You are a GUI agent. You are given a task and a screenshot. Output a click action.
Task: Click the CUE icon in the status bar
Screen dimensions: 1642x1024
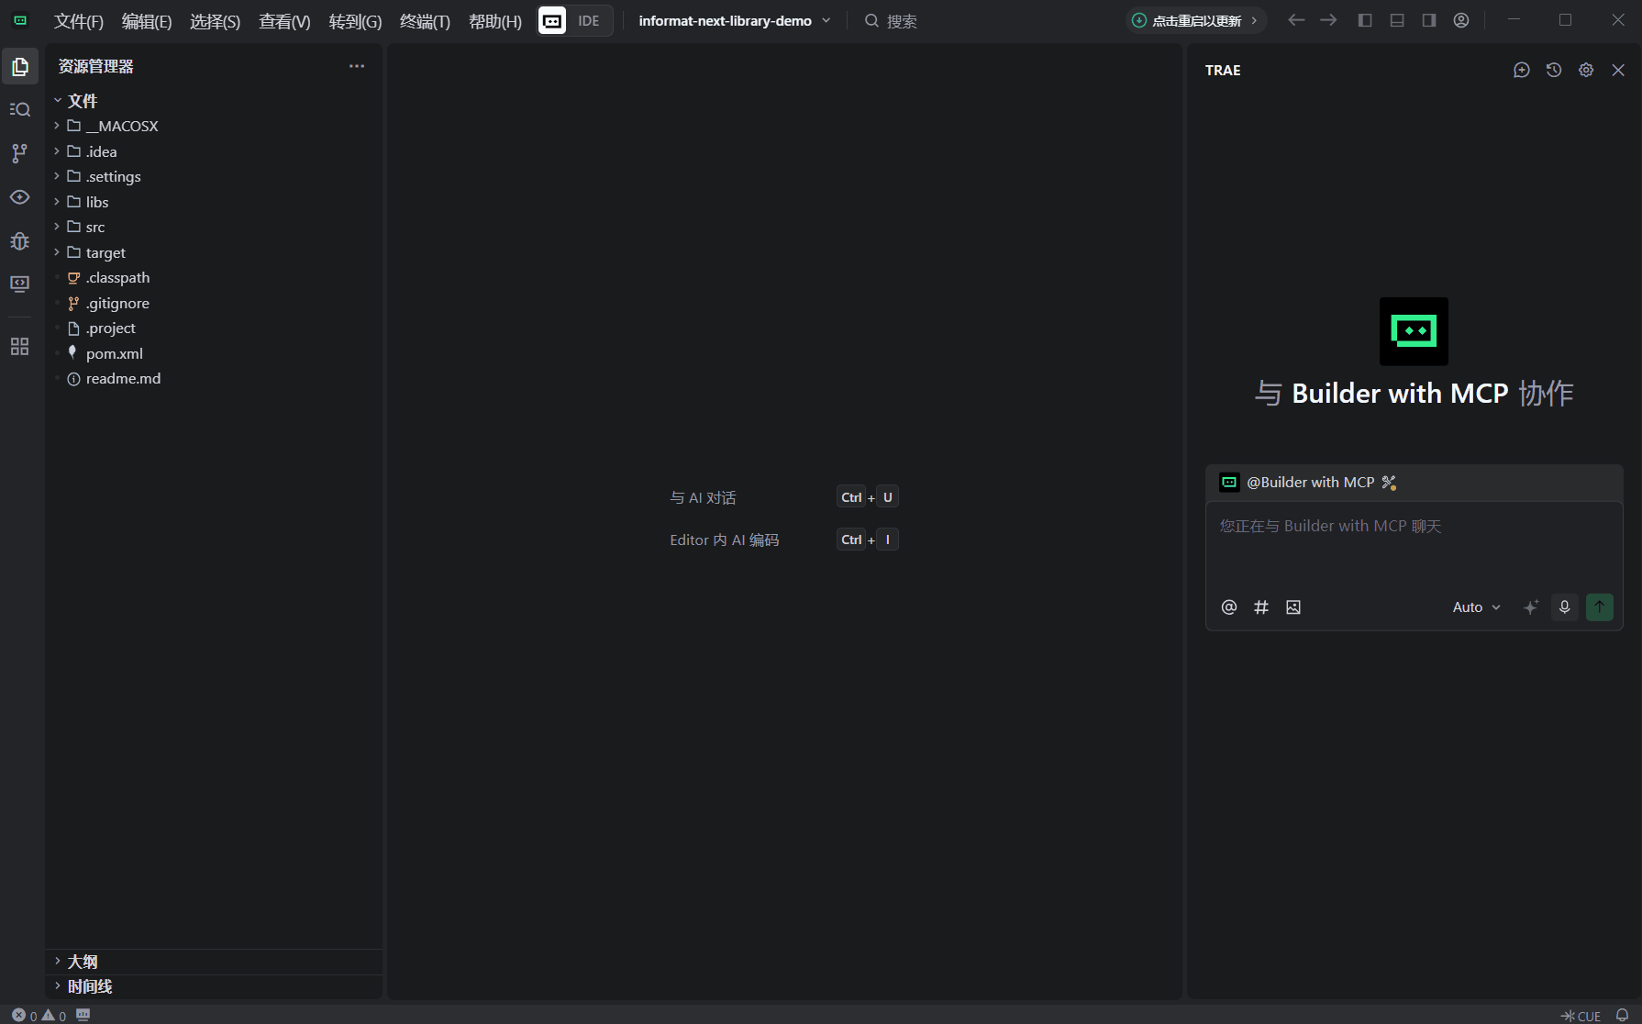[x=1581, y=1016]
